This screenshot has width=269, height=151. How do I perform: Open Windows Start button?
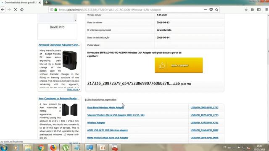[x=4, y=148]
